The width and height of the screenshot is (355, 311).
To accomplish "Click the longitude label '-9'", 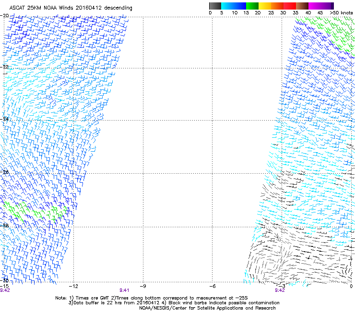I will click(143, 286).
